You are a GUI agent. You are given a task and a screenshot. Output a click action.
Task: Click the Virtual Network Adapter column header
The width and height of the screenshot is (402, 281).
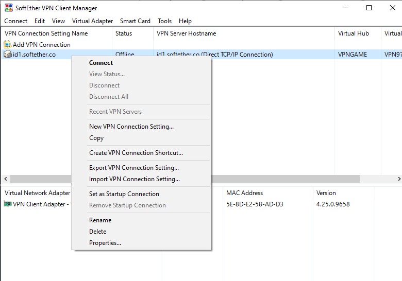[x=37, y=192]
